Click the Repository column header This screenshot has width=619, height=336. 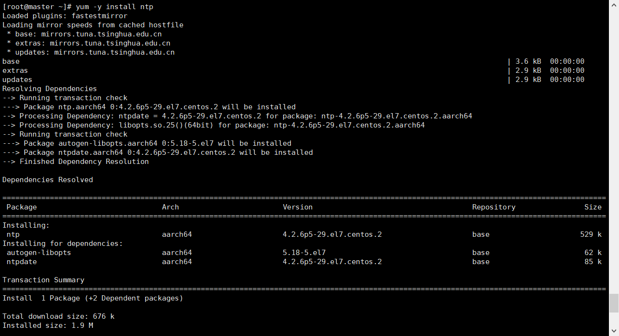coord(494,207)
